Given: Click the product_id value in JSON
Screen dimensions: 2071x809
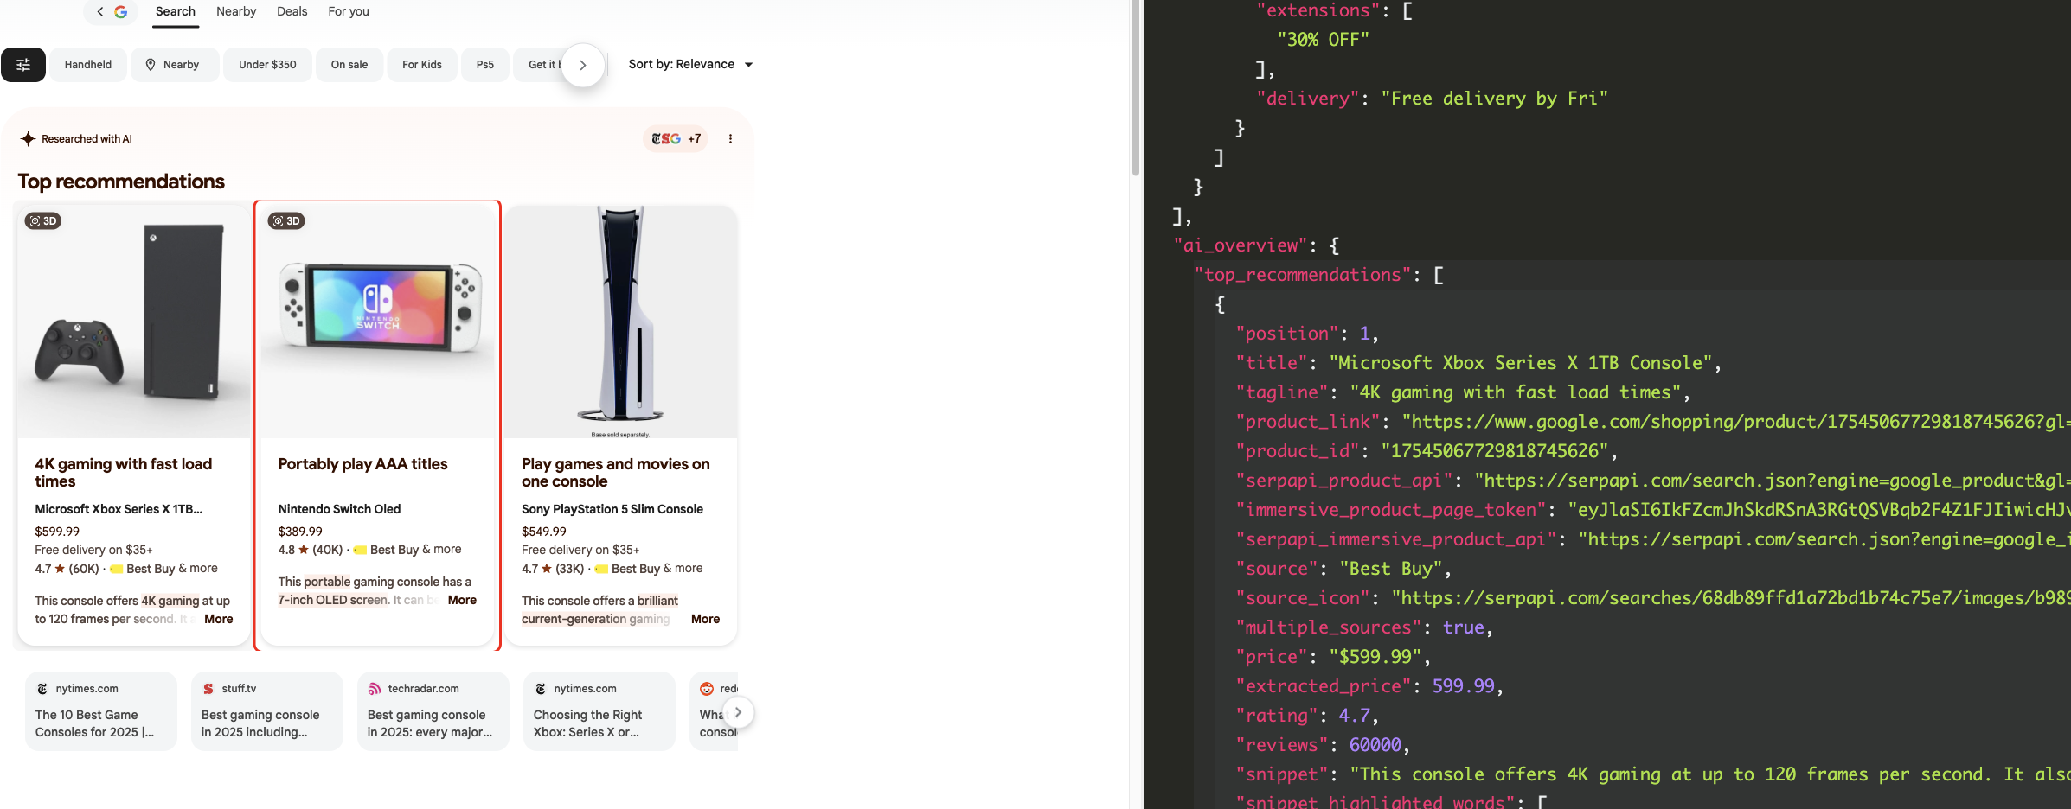Looking at the screenshot, I should 1495,451.
